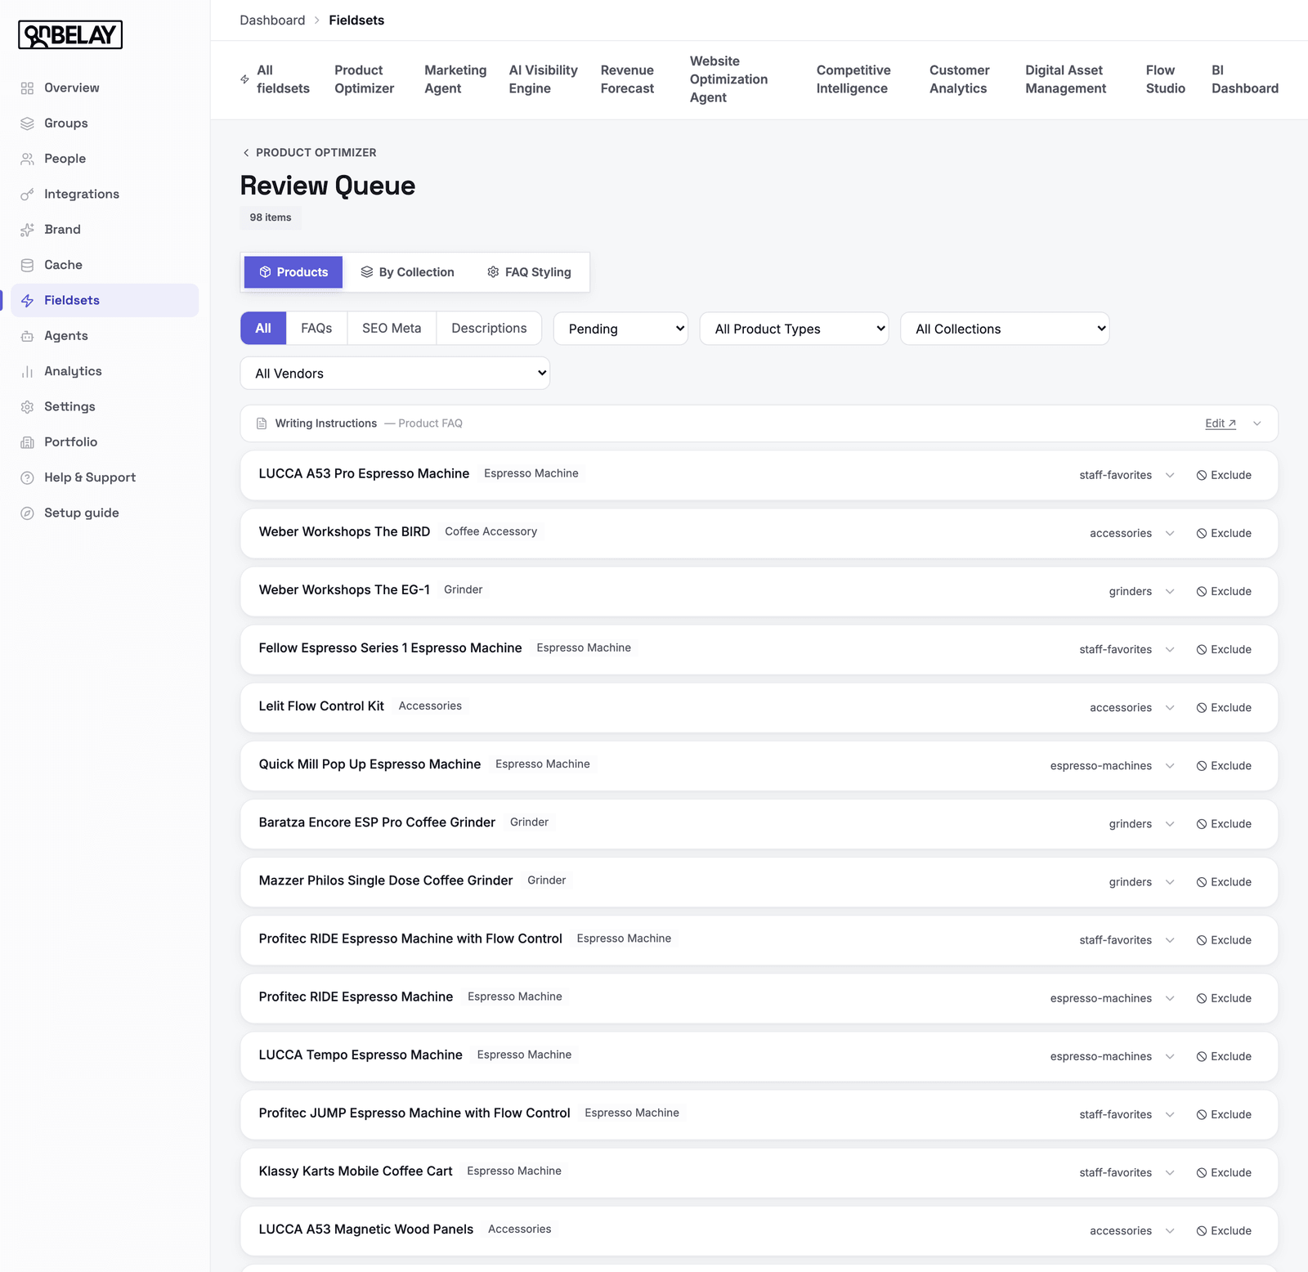The image size is (1308, 1272).
Task: Open the Competitive Intelligence tab
Action: pos(853,79)
